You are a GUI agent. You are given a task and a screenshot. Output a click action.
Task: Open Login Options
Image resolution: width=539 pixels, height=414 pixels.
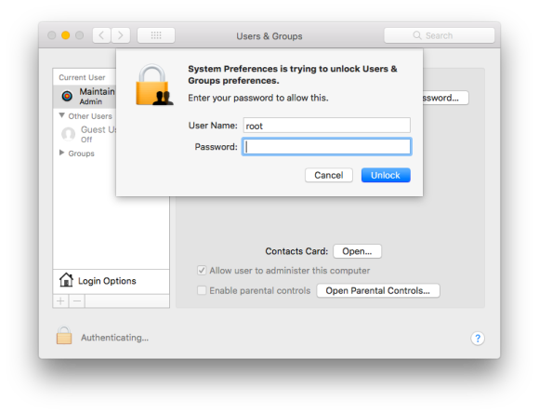tap(111, 281)
